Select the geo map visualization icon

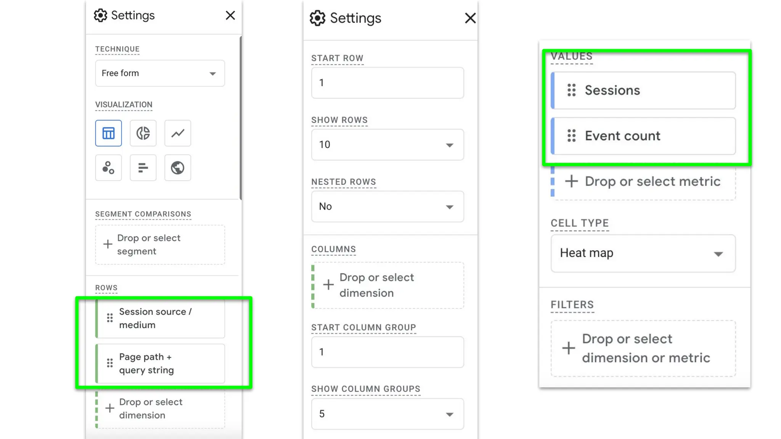pyautogui.click(x=178, y=168)
